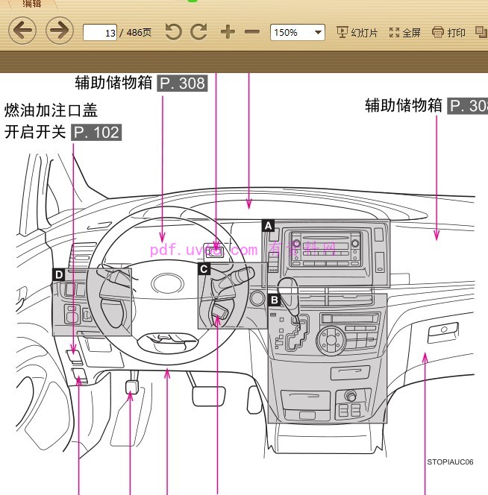Click the page number field showing 13
The width and height of the screenshot is (488, 495).
point(101,33)
